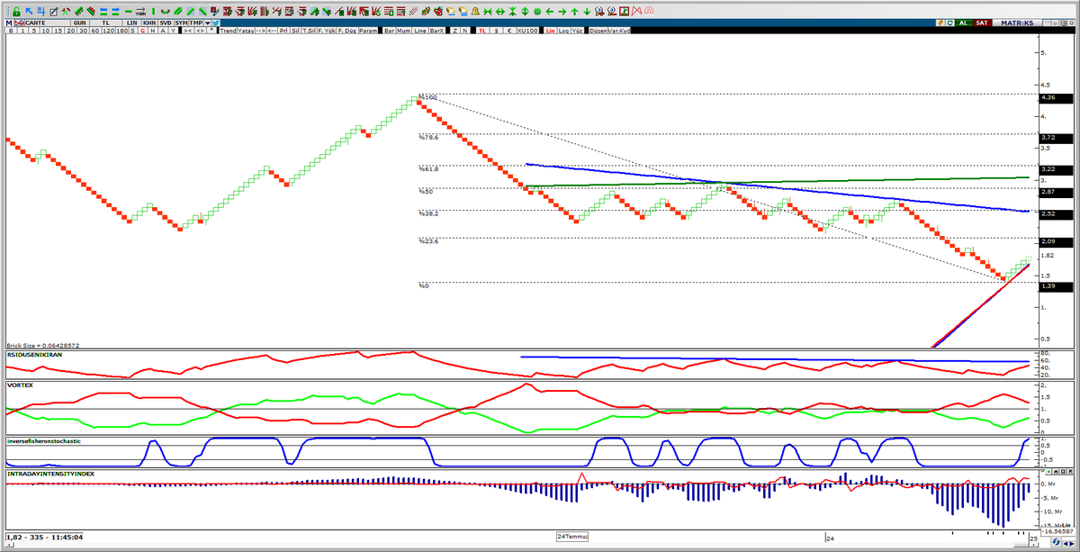The image size is (1080, 552).
Task: Select the 15 minute period
Action: [x=58, y=31]
